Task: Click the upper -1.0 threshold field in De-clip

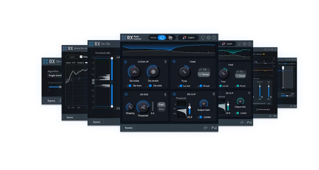Action: 117,57
